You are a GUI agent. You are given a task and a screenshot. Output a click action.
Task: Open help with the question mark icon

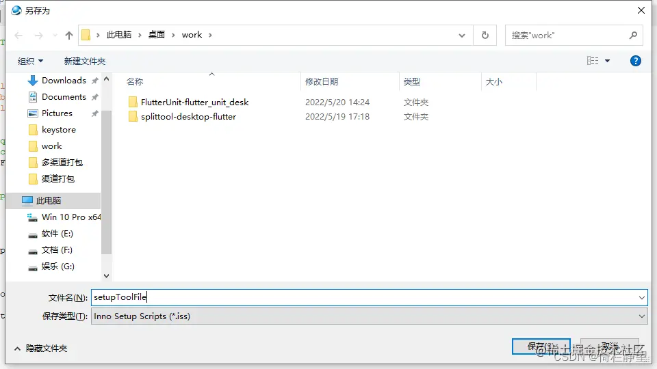[x=635, y=61]
